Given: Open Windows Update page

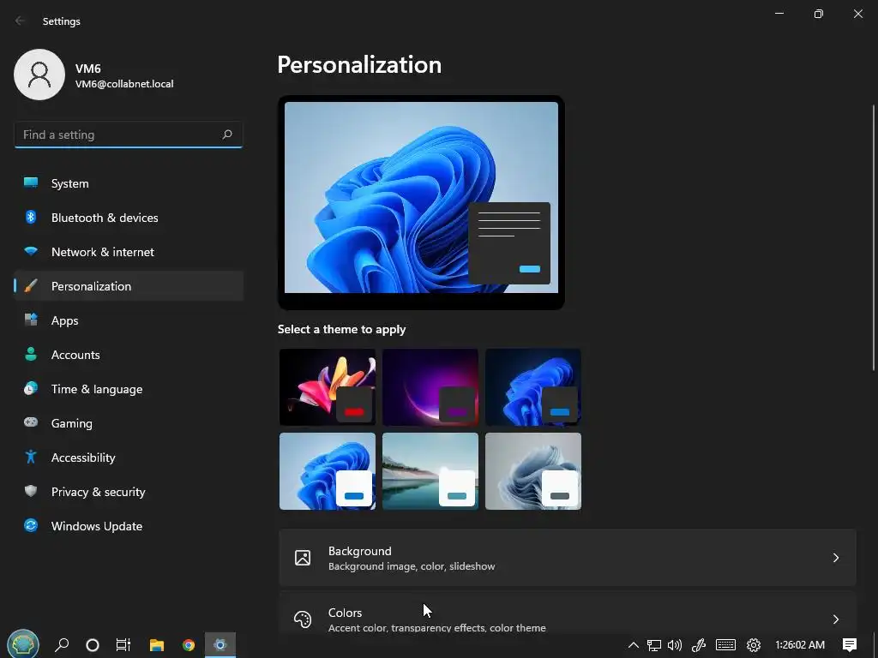Looking at the screenshot, I should coord(129,526).
